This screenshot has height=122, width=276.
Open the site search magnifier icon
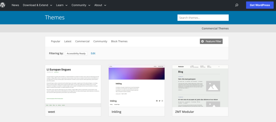point(237,5)
